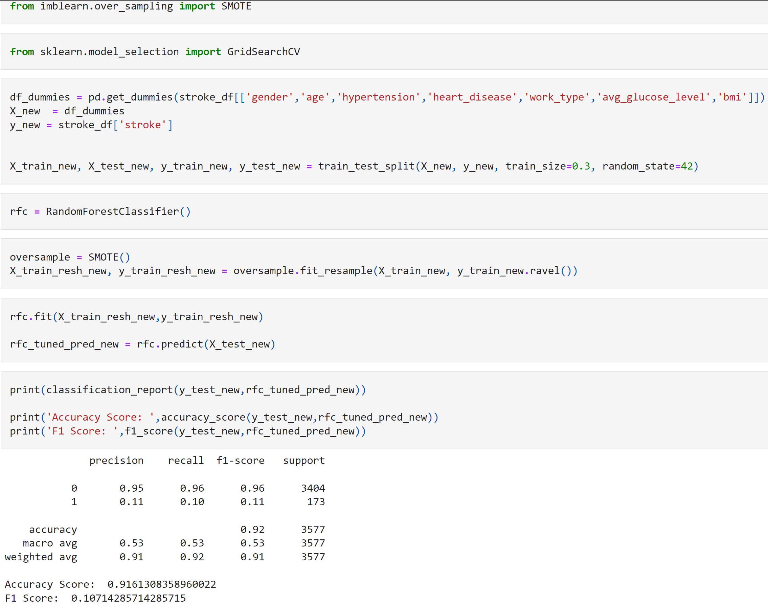Click the F1 Score output value
This screenshot has width=768, height=604.
(x=128, y=598)
